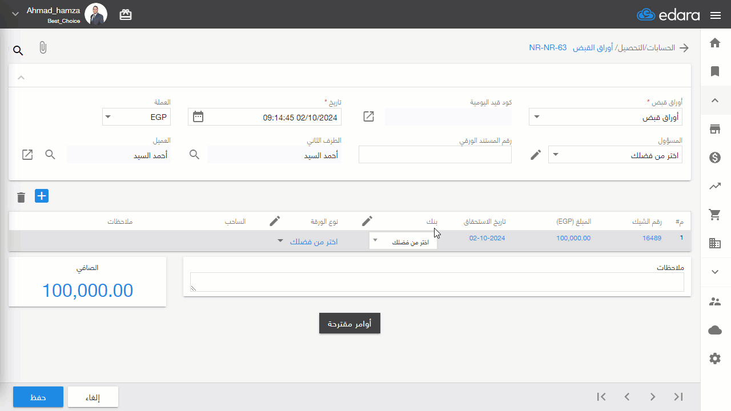Open the المسؤول dropdown

point(615,155)
